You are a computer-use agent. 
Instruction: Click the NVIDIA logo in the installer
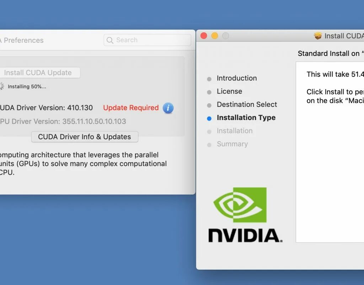(x=245, y=215)
